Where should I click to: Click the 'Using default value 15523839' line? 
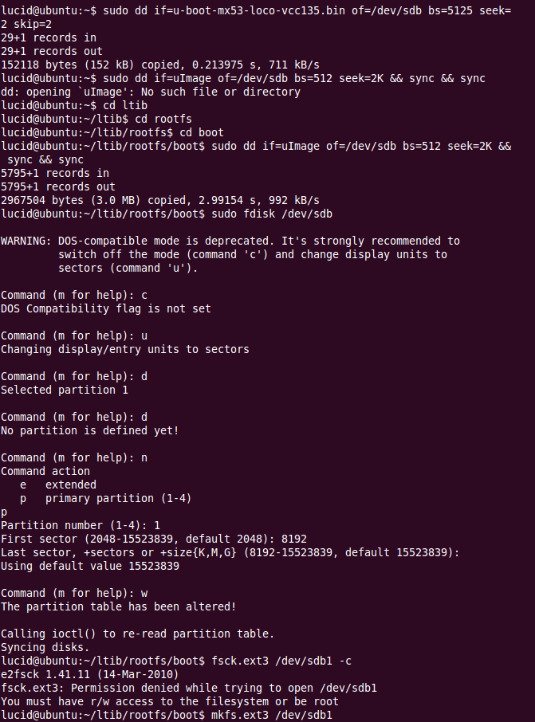tap(89, 566)
